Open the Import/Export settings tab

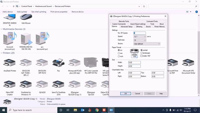click(138, 24)
